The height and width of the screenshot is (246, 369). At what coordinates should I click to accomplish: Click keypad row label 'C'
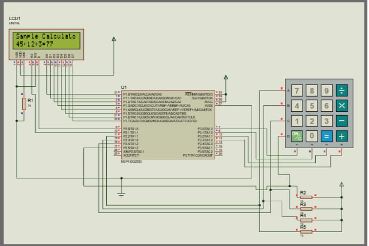[288, 121]
